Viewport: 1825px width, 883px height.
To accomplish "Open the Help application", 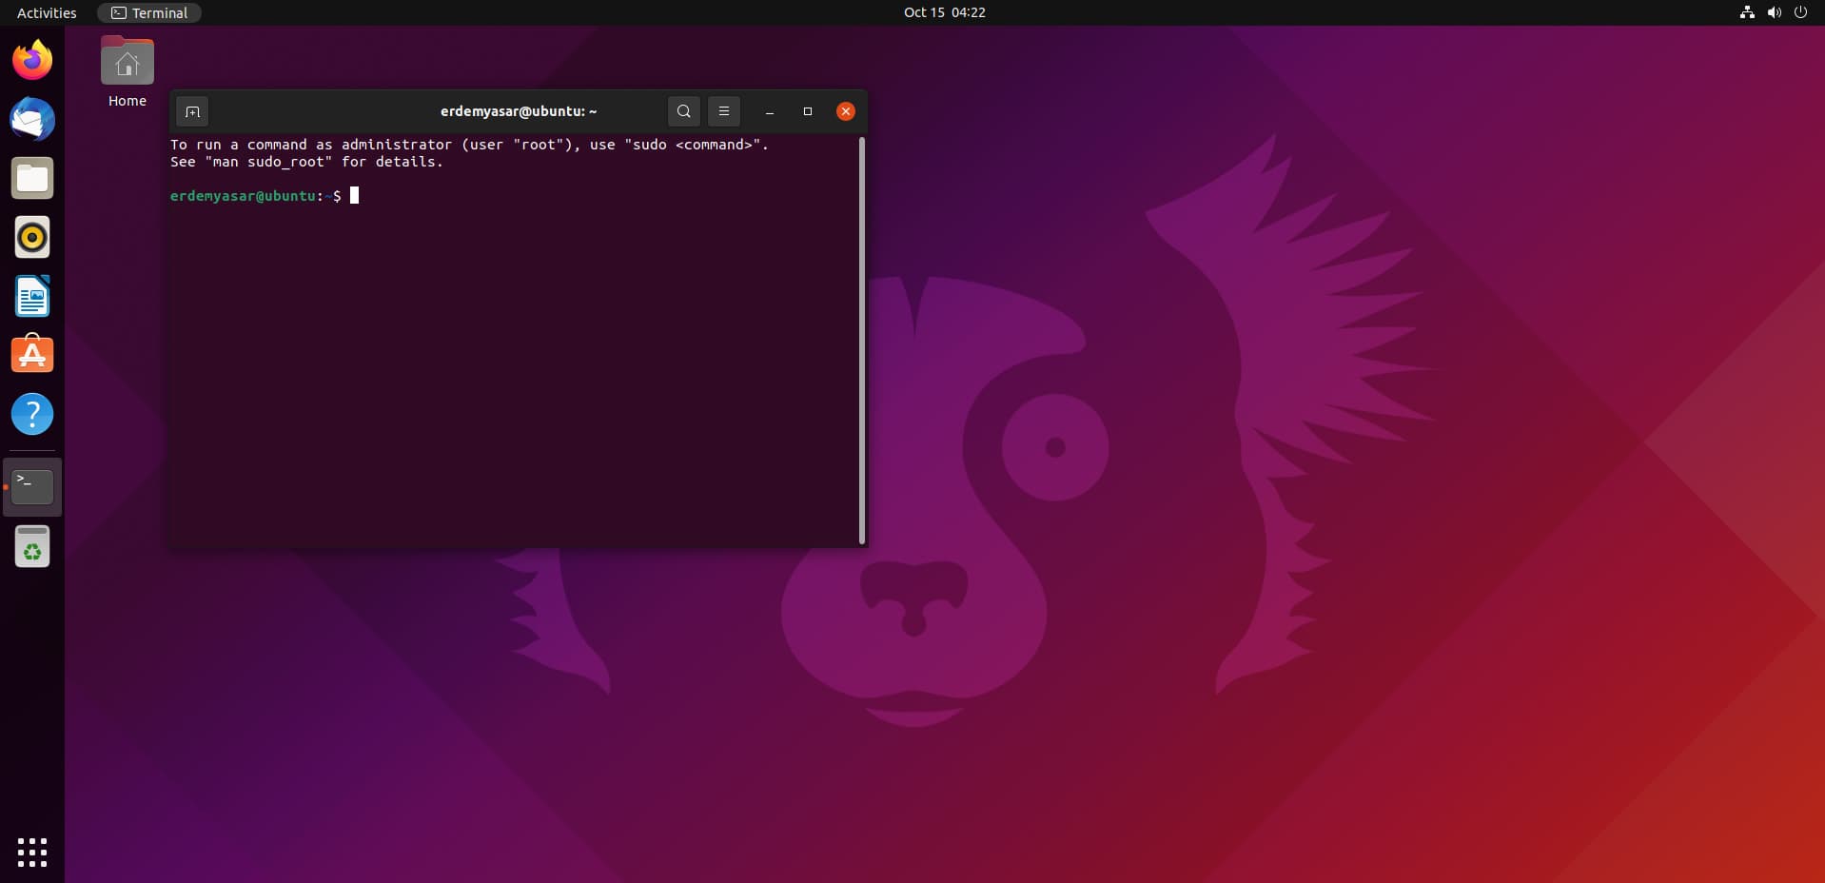I will point(32,414).
